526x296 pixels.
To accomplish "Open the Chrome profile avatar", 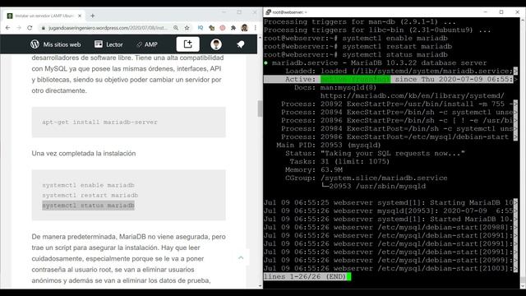I will pyautogui.click(x=245, y=28).
